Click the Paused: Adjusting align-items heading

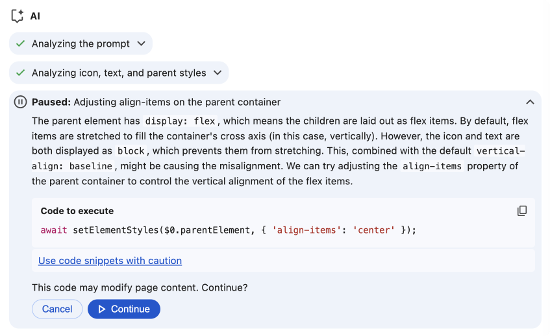pos(156,102)
